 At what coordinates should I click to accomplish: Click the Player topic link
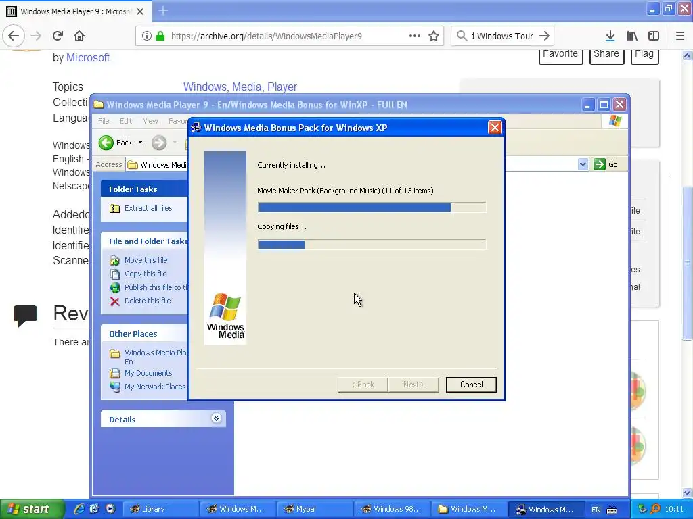pos(282,87)
